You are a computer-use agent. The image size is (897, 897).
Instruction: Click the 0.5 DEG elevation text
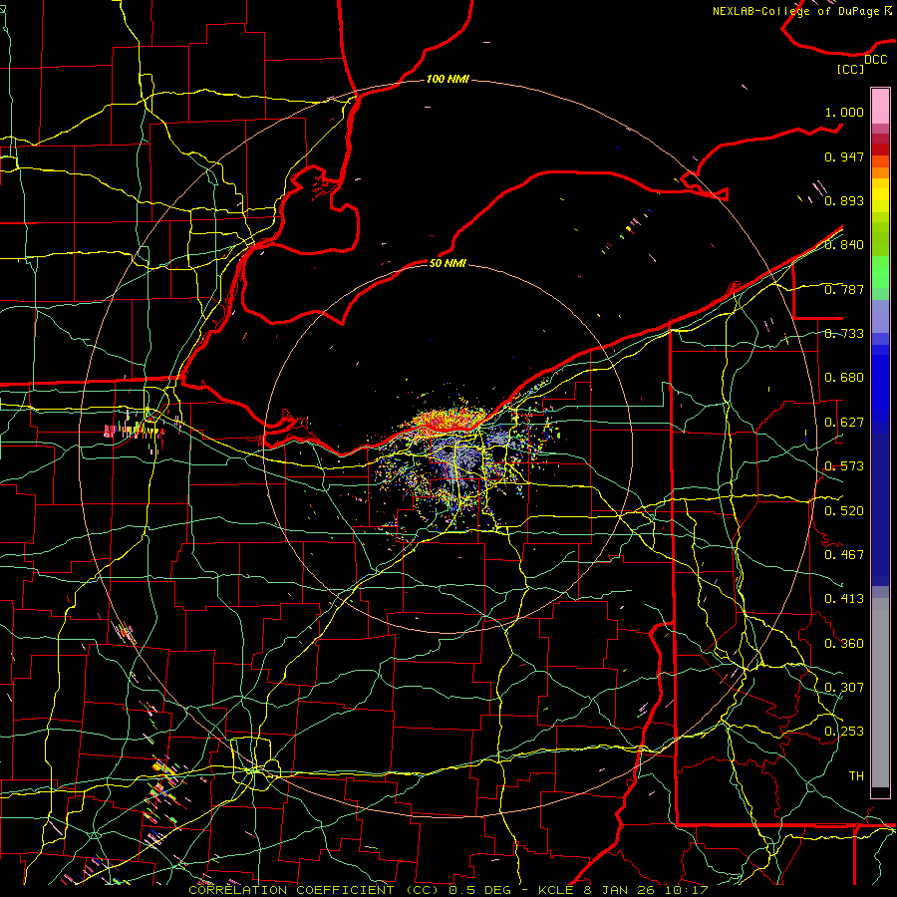[482, 890]
